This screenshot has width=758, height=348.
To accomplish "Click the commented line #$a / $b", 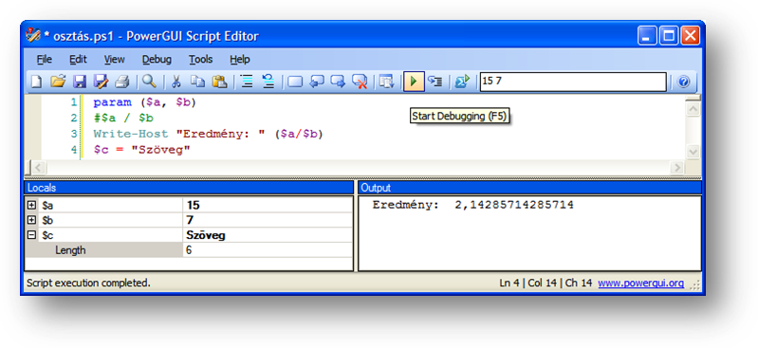I will [123, 119].
